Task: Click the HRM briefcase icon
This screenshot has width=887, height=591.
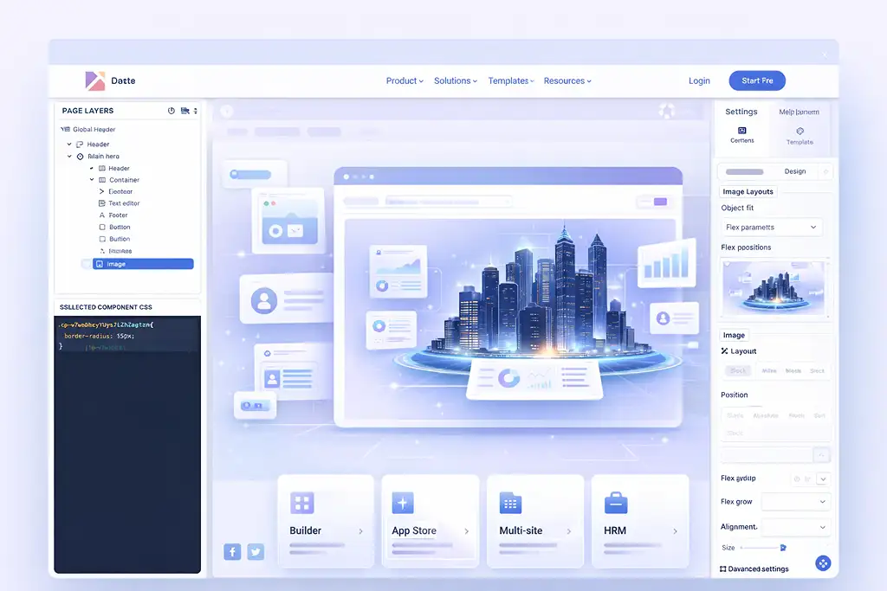Action: coord(615,503)
